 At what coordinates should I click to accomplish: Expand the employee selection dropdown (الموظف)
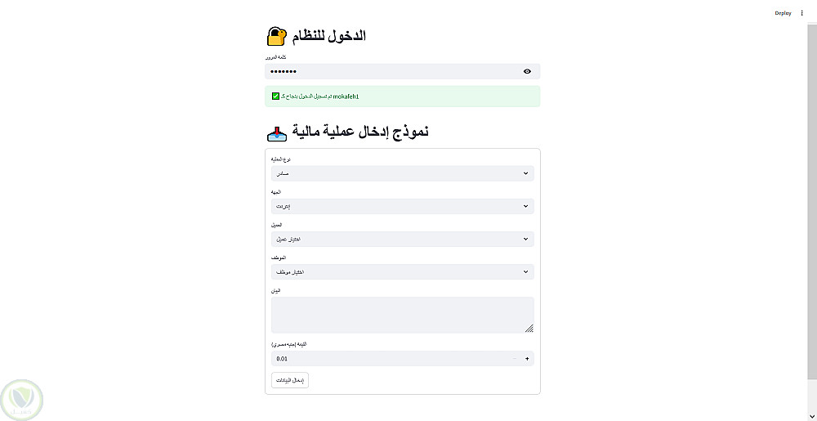point(402,271)
